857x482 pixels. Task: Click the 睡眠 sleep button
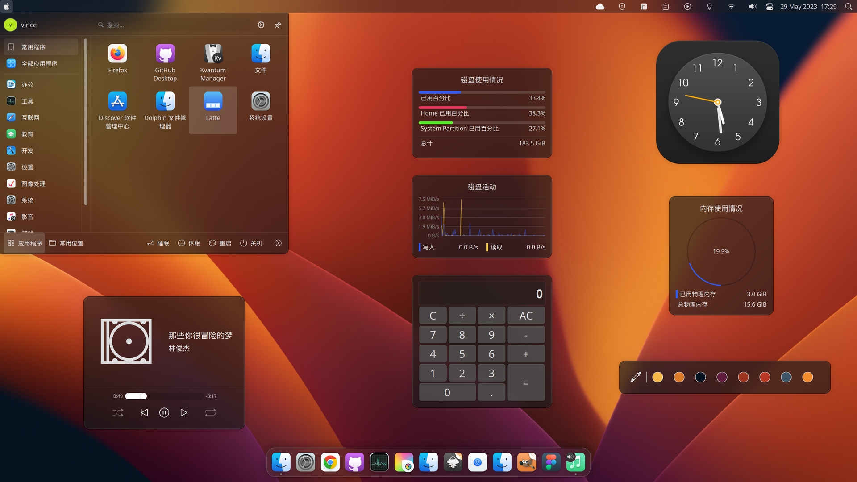(x=158, y=243)
